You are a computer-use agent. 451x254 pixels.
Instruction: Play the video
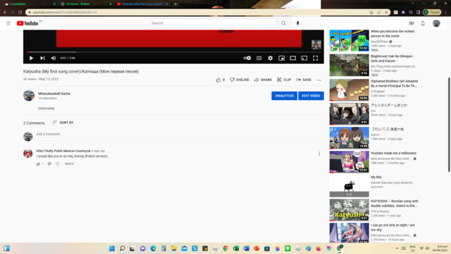(31, 58)
